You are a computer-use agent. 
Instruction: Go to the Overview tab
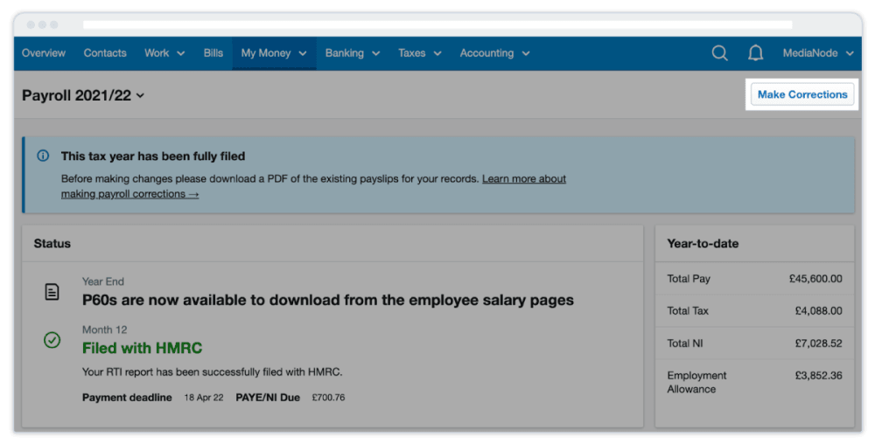click(44, 53)
